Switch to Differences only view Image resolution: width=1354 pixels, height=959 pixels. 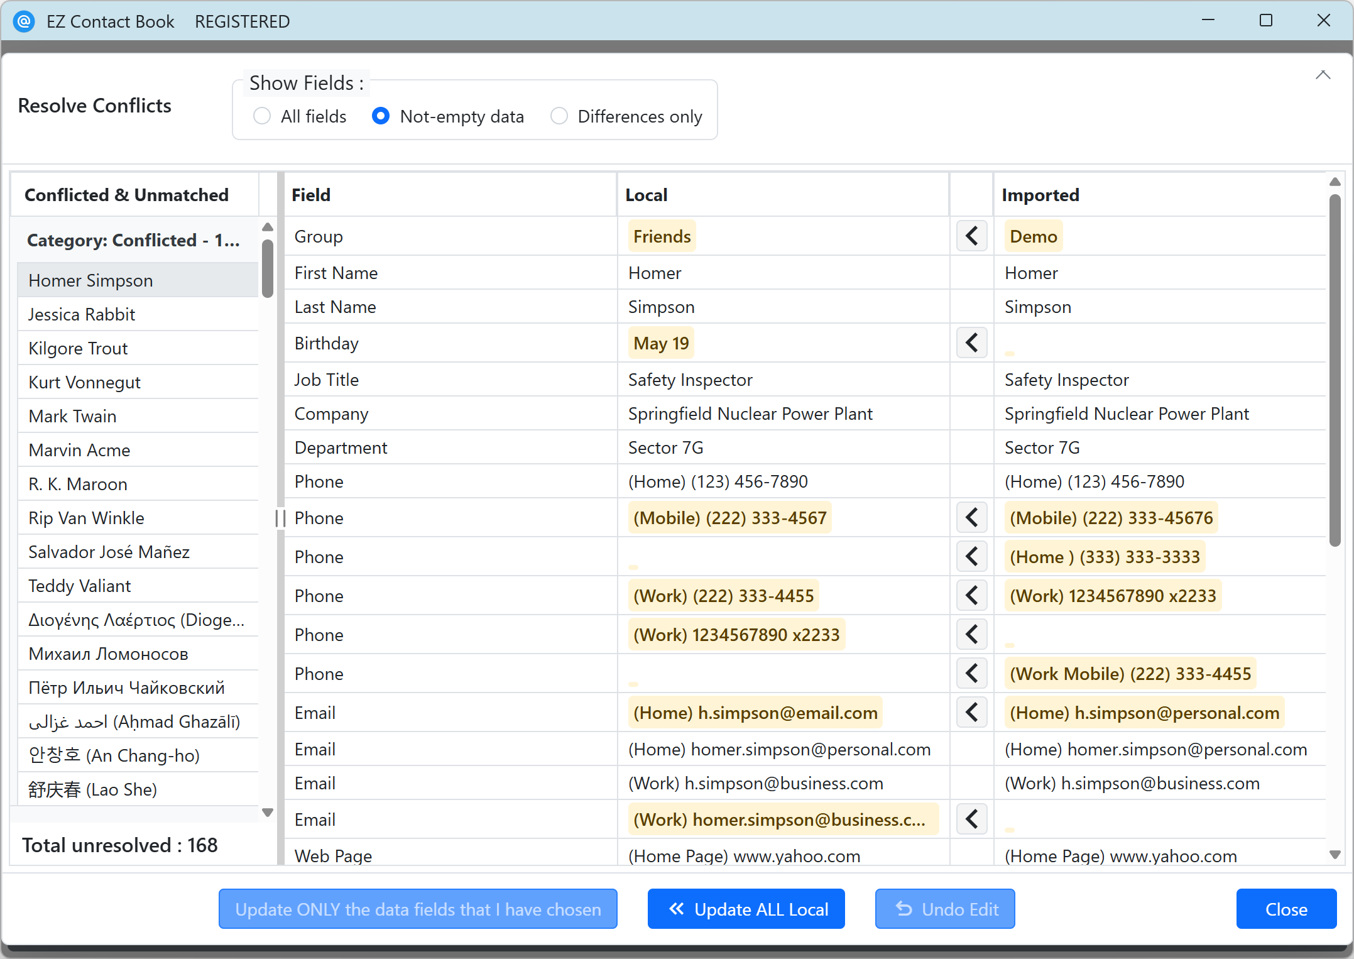[559, 116]
